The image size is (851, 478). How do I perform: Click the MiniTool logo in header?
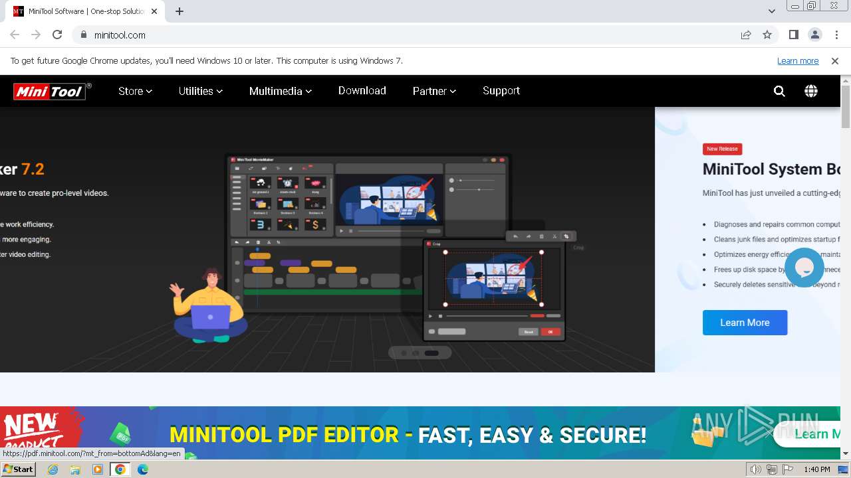pos(53,91)
